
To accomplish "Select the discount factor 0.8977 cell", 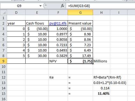I will point(58,34).
